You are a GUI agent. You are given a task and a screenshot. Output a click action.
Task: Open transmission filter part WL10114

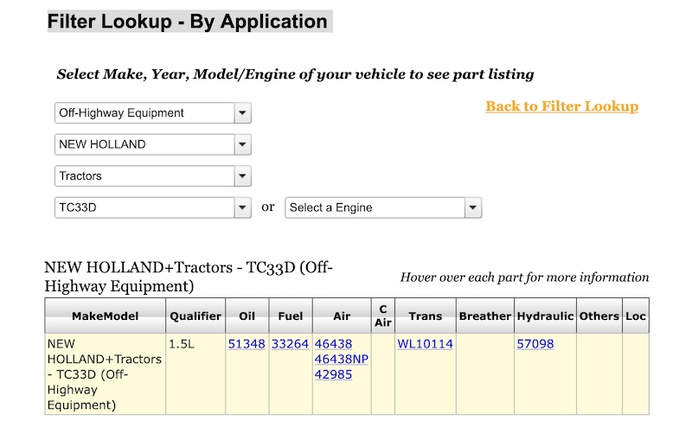click(x=425, y=344)
